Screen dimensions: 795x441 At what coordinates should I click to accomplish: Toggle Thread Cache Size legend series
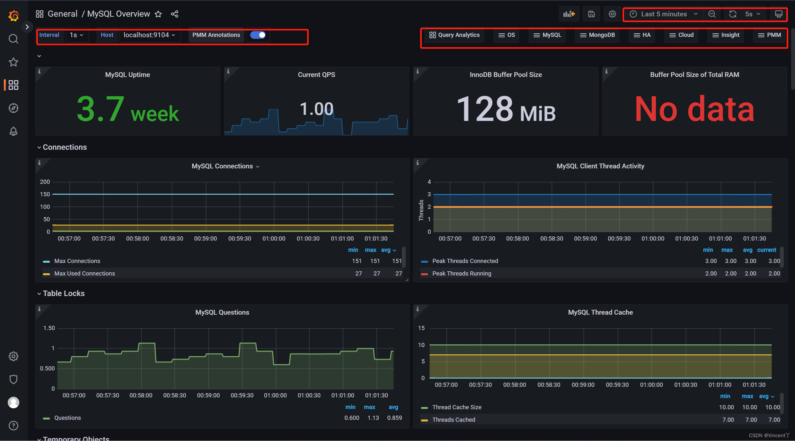click(457, 407)
